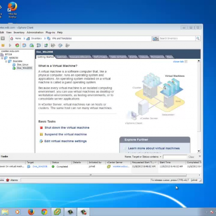Click the vCenter Server icon in tasks row
Screen dimensions: 216x216
(x=109, y=167)
